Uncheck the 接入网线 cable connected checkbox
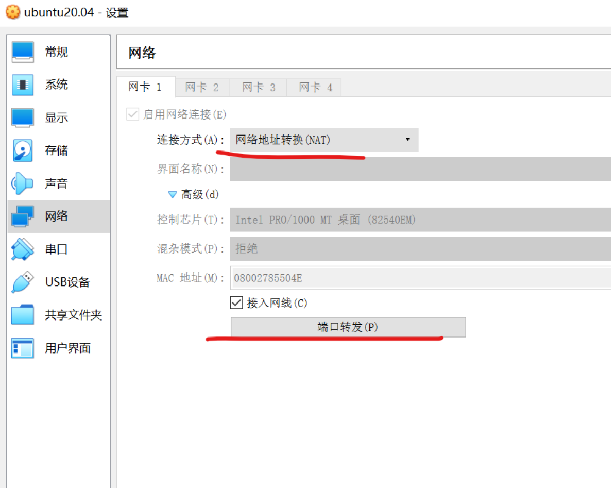616x488 pixels. pos(236,303)
